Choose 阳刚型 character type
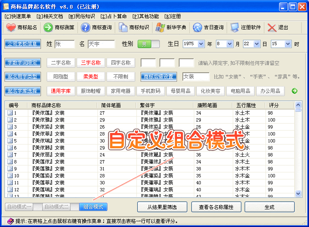Screen dimensions: 309x227 pos(61,77)
